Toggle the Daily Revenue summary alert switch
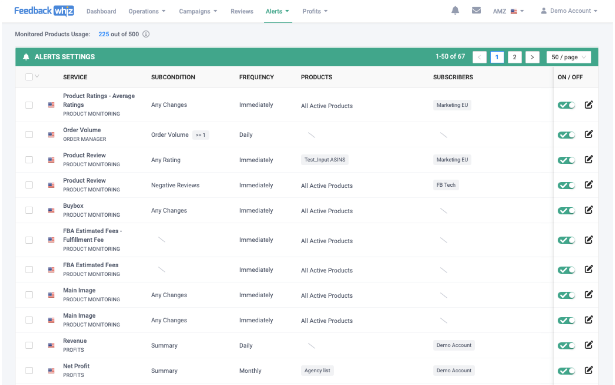The height and width of the screenshot is (385, 615). click(x=566, y=345)
